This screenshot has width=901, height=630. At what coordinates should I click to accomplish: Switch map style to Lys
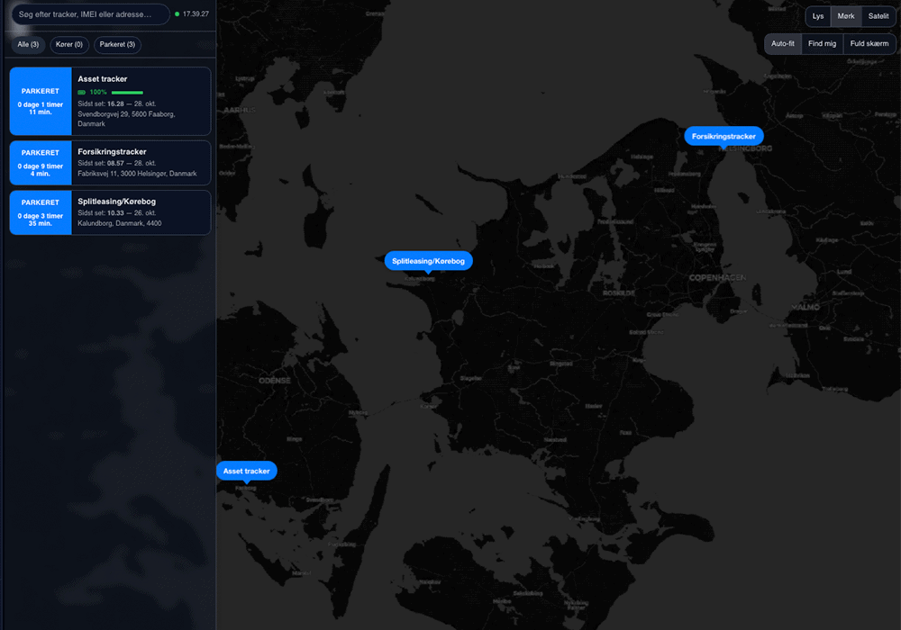pos(818,16)
